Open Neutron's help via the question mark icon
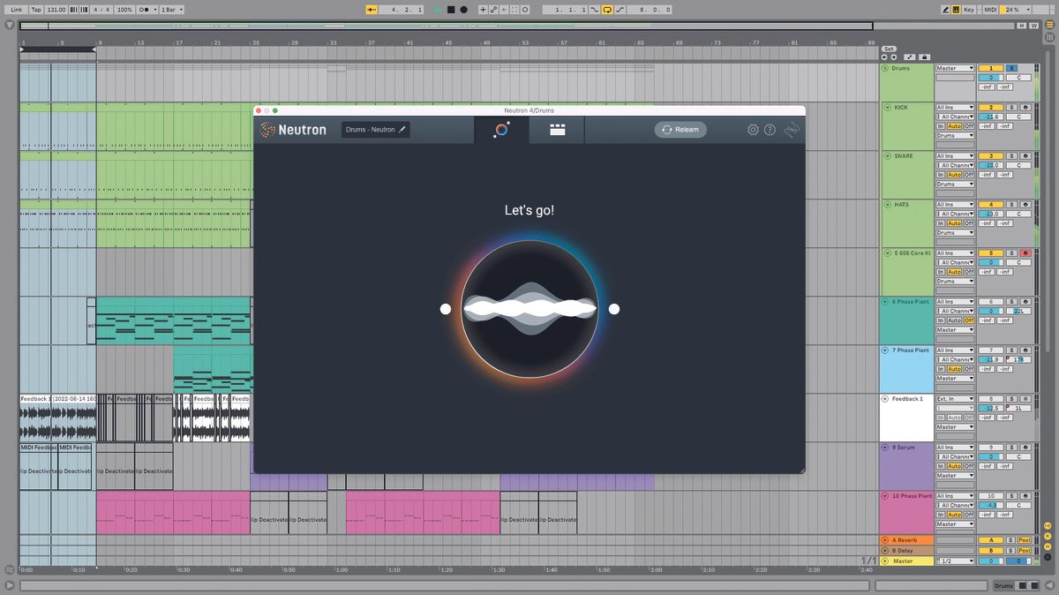The height and width of the screenshot is (595, 1059). 770,129
